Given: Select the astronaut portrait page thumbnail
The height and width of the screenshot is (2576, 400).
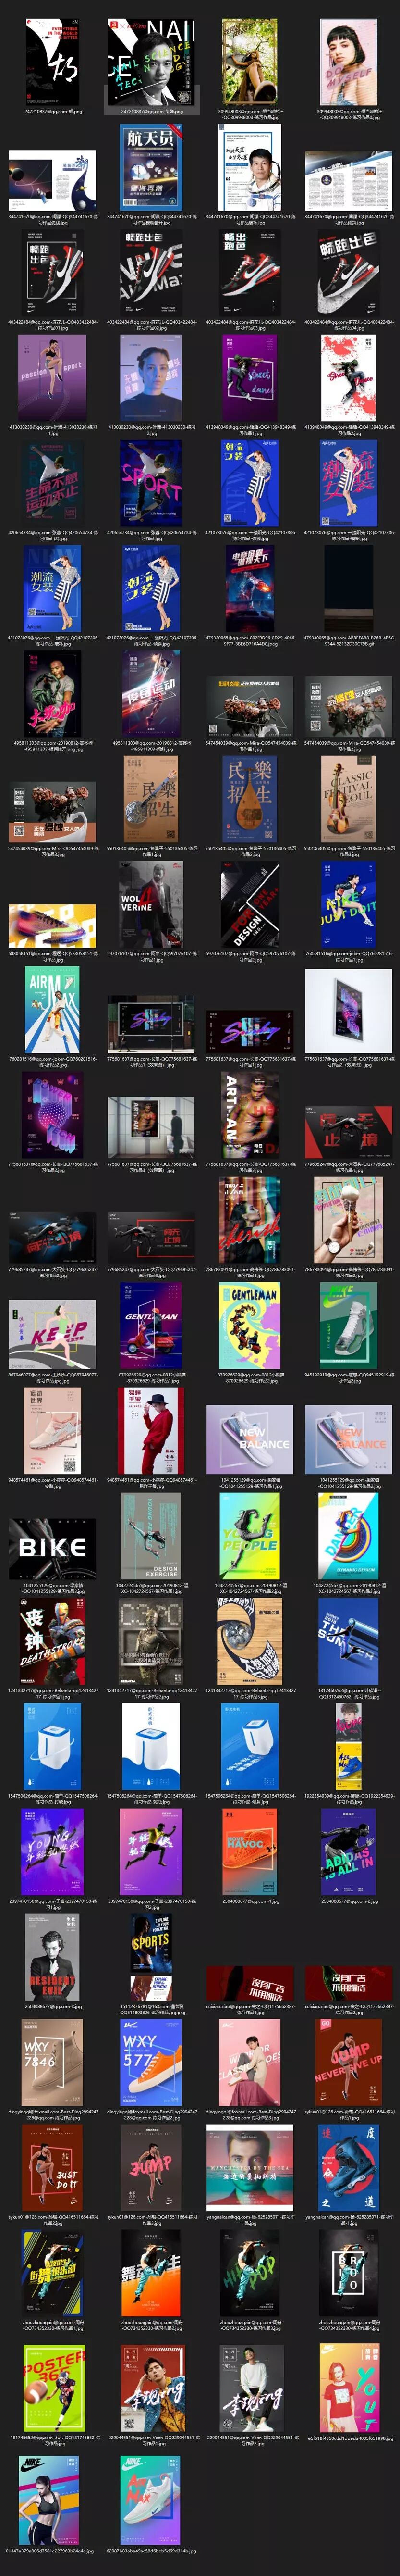Looking at the screenshot, I should pyautogui.click(x=250, y=167).
